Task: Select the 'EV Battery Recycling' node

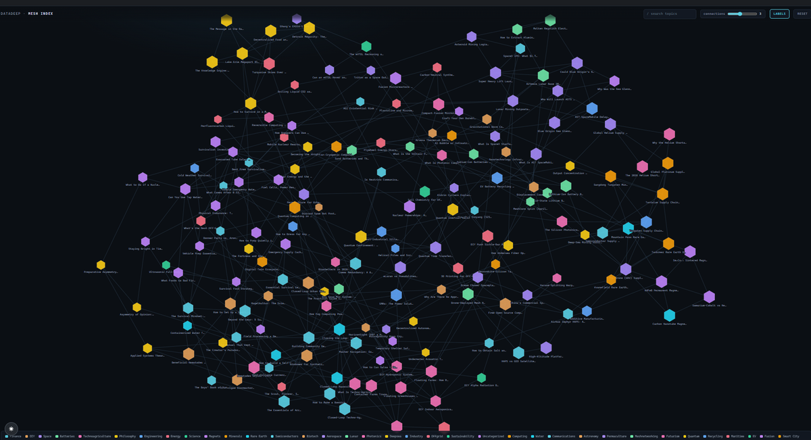Action: (497, 178)
